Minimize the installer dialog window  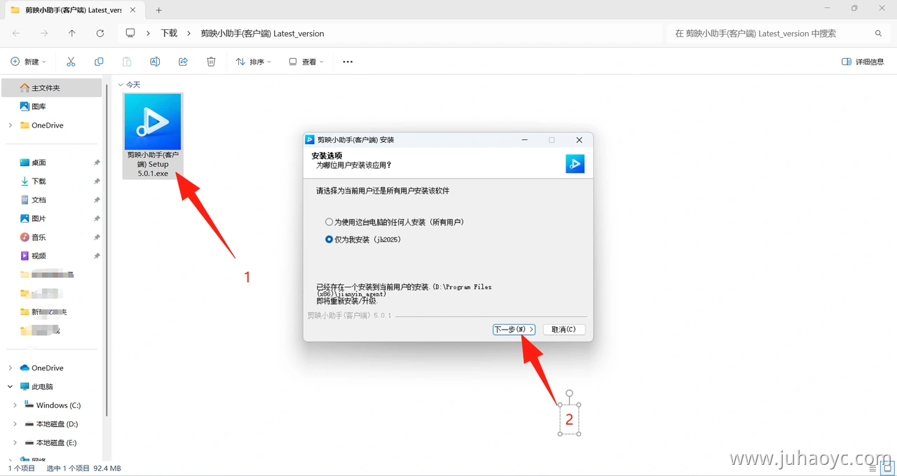tap(525, 140)
